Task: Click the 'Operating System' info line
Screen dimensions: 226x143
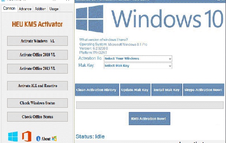Action: [x=113, y=44]
